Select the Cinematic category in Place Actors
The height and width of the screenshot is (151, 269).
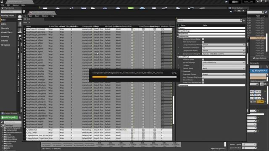[5, 28]
